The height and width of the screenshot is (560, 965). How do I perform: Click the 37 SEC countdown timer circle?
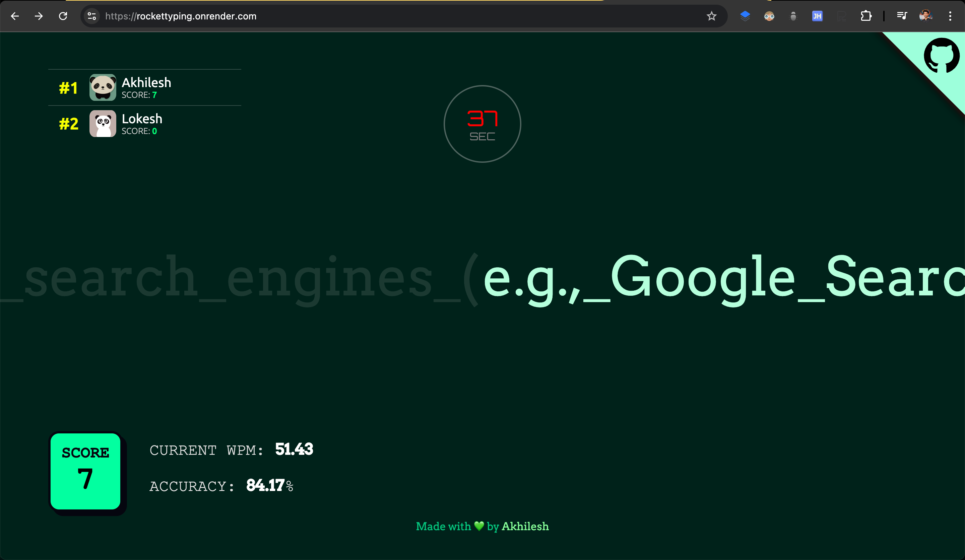(482, 124)
